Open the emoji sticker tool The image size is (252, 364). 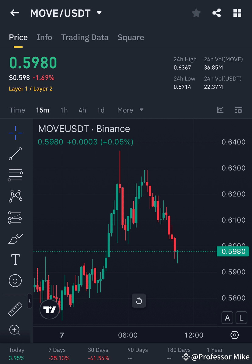pos(15,280)
